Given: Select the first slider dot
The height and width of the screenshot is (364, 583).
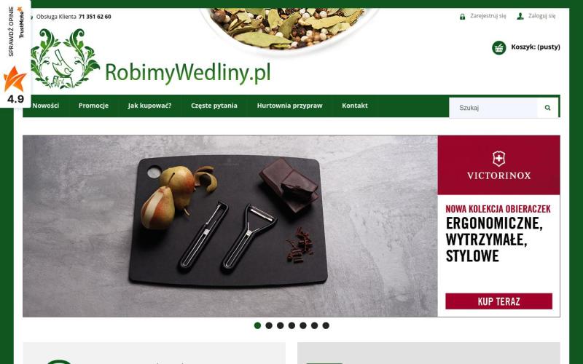Looking at the screenshot, I should (x=257, y=325).
